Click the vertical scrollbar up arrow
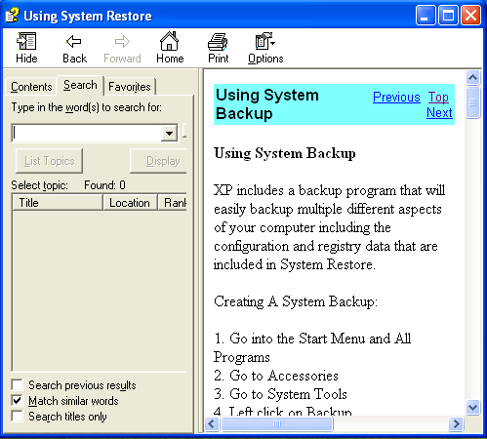The width and height of the screenshot is (487, 439). click(x=472, y=77)
